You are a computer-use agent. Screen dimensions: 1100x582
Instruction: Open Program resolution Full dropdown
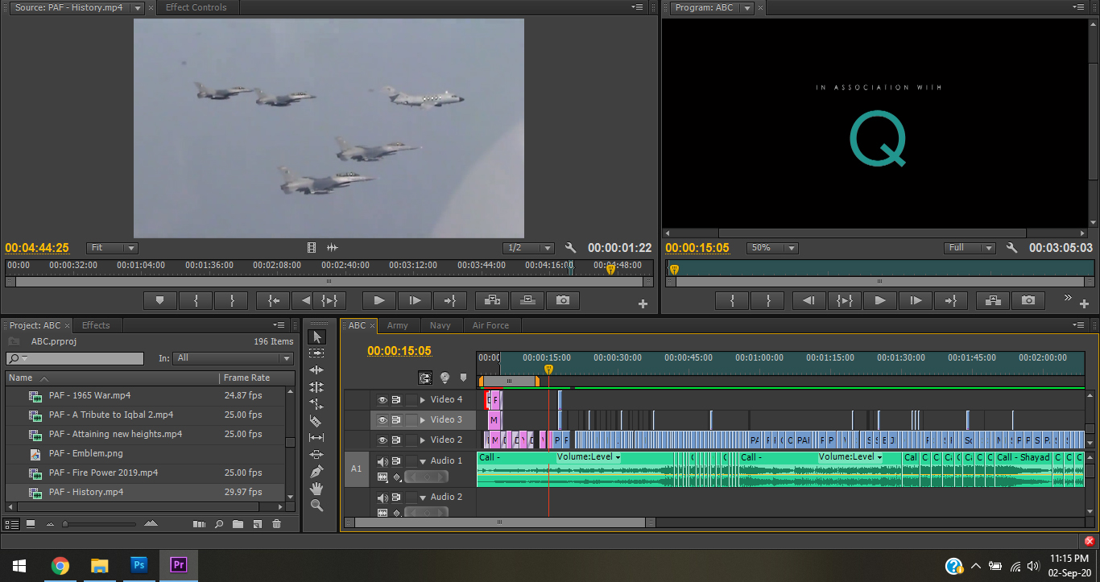point(970,248)
